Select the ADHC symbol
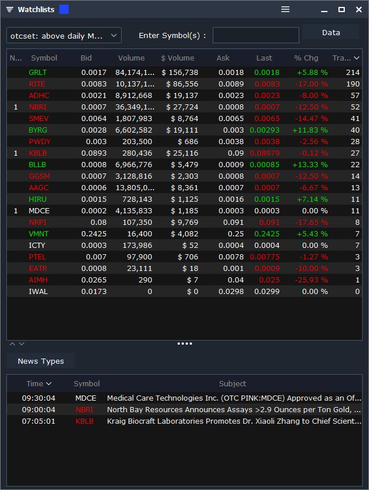 [39, 96]
